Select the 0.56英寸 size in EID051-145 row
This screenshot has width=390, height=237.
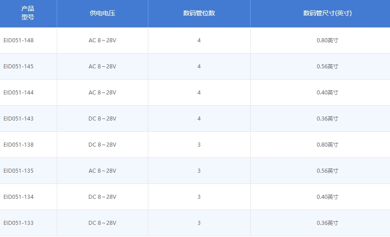click(327, 67)
